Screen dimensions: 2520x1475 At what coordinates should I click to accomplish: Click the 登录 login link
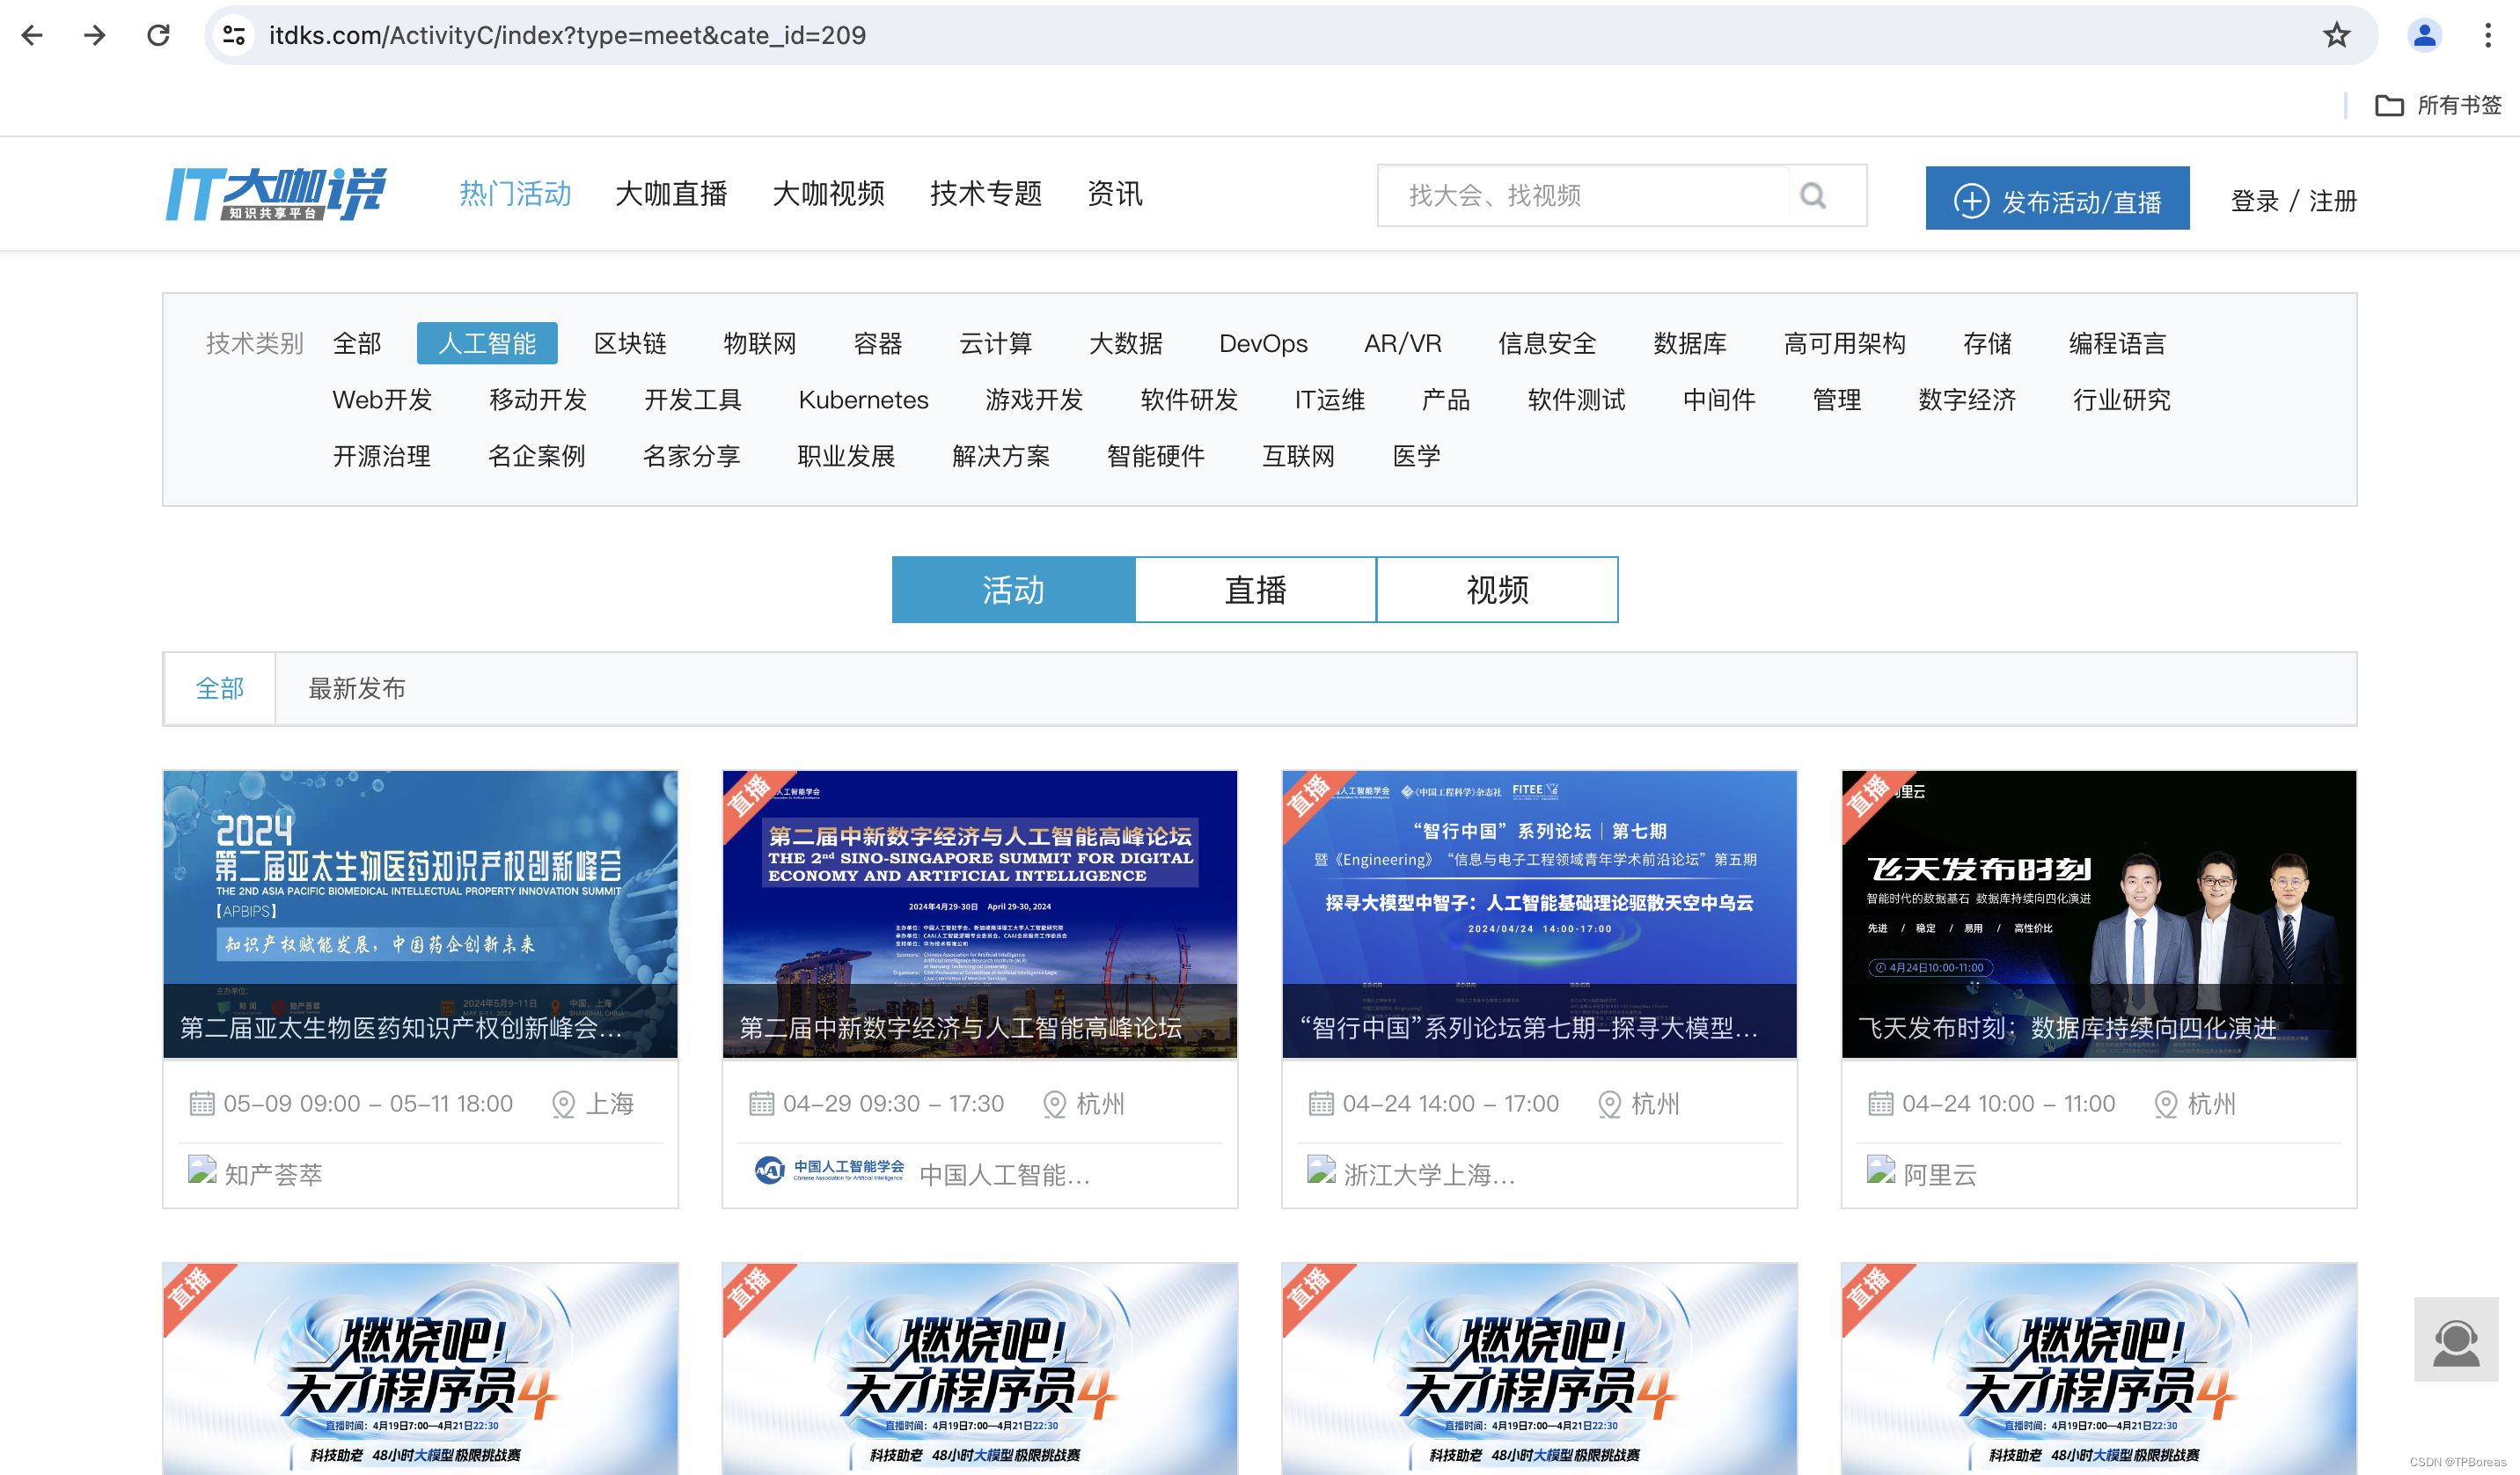pos(2254,201)
